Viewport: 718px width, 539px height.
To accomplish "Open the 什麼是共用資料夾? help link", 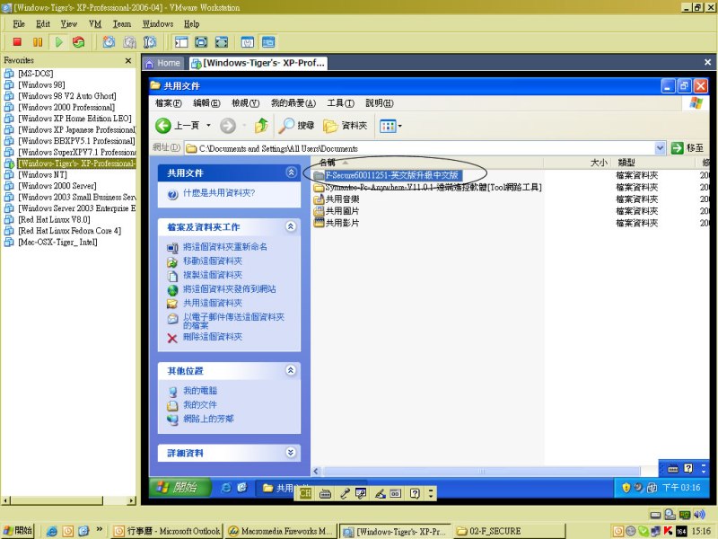I will [218, 193].
